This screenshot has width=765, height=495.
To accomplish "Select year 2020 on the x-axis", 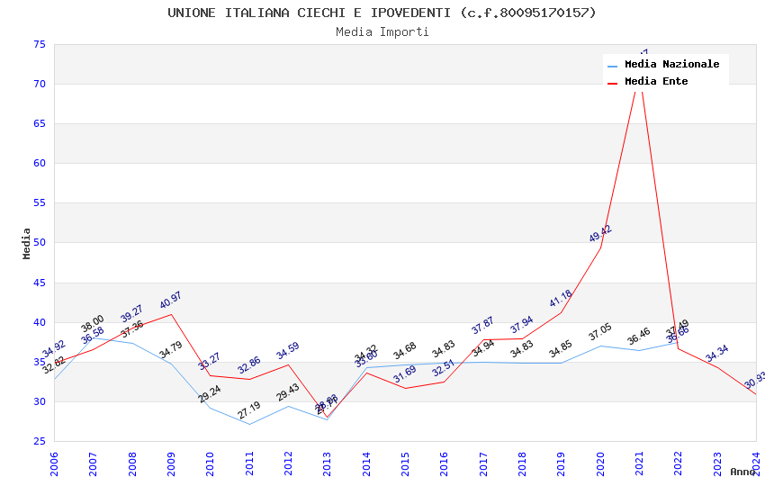I will pyautogui.click(x=600, y=463).
